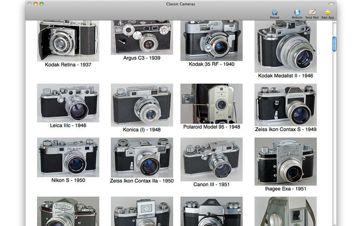Screen dimensions: 362x226
Task: Click the Send Mail icon
Action: tap(312, 12)
